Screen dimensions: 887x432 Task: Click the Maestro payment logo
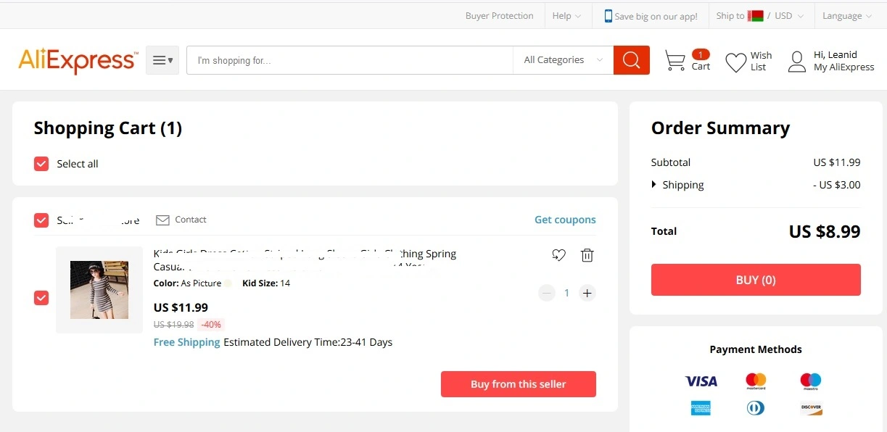[811, 381]
